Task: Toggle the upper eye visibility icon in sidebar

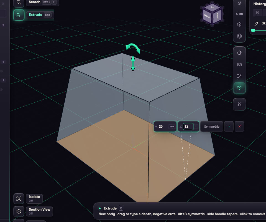Action: [1, 71]
